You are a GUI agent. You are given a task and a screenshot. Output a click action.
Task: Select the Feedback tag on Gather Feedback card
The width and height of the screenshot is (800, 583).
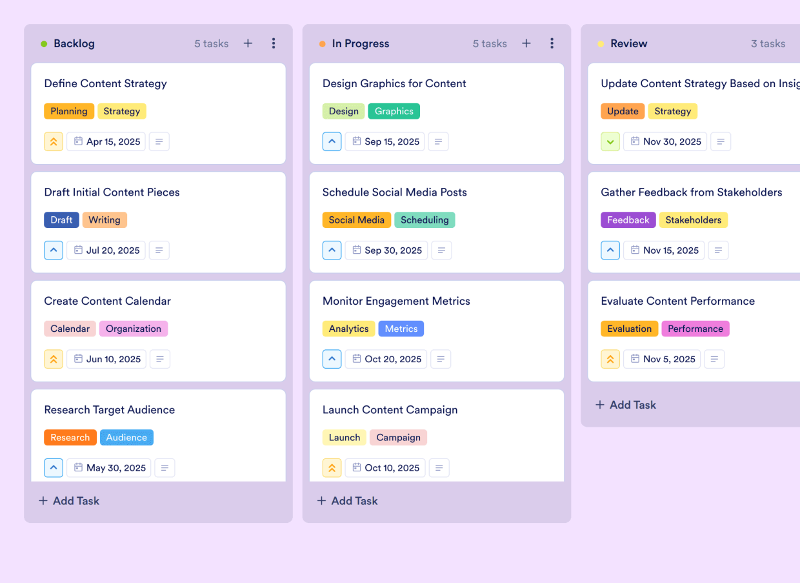point(628,220)
